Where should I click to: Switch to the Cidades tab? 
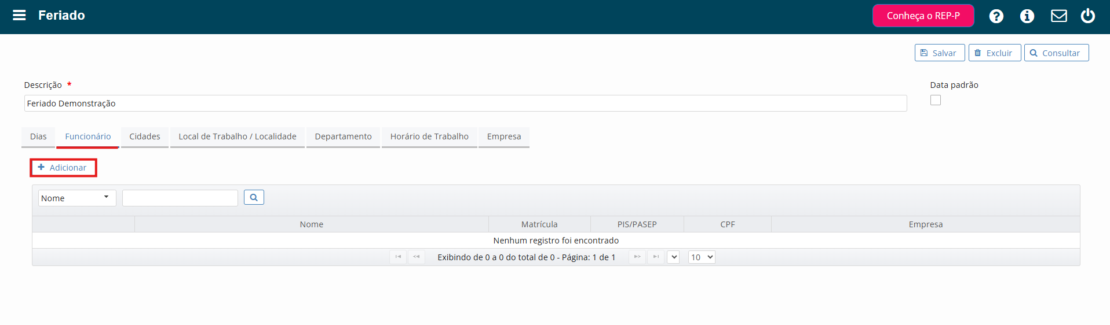point(145,136)
